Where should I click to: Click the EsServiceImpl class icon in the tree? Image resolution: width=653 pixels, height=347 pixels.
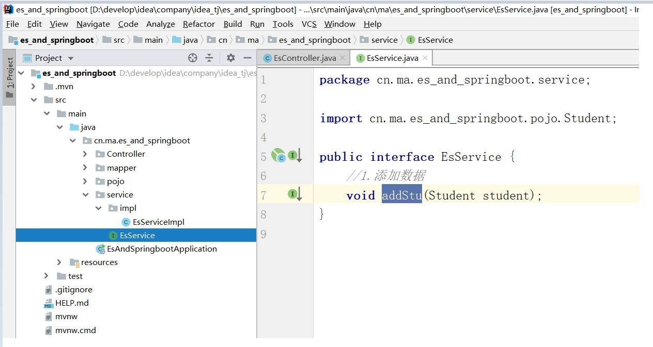click(x=126, y=222)
